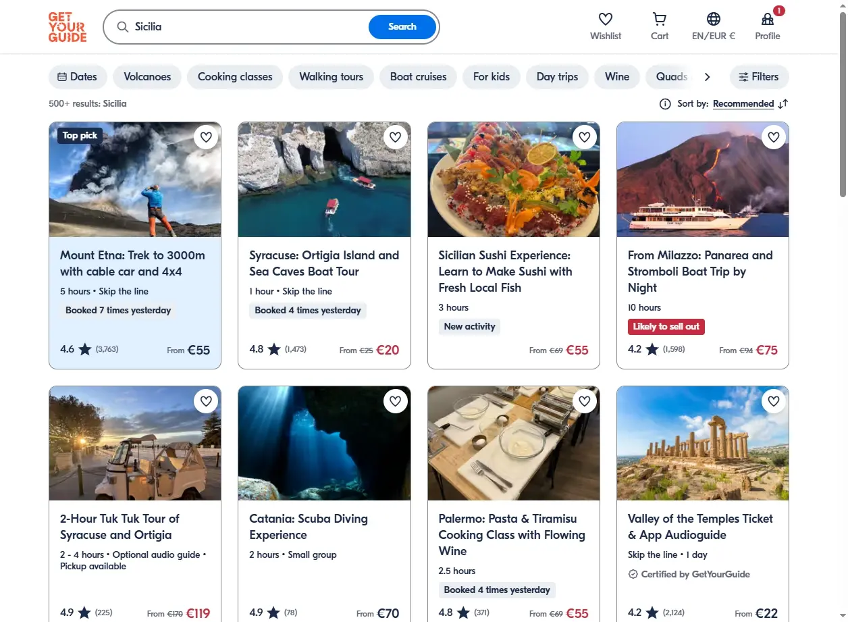This screenshot has height=622, width=848.
Task: Click Certified by GetYourGuide label
Action: click(695, 574)
